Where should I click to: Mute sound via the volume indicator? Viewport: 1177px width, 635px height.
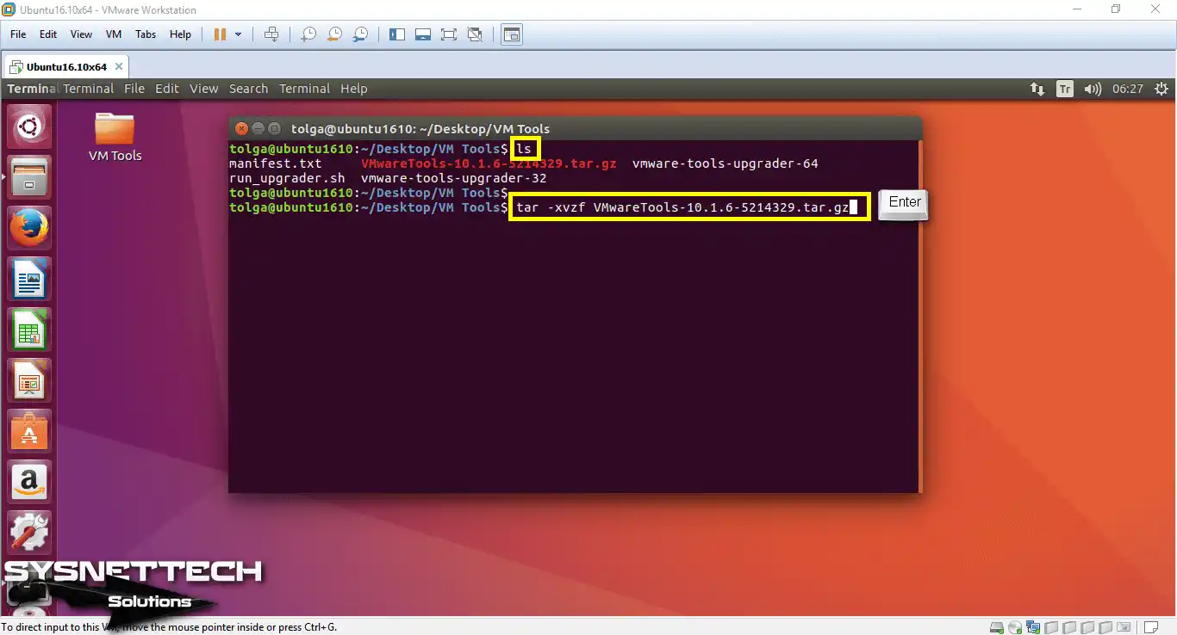coord(1093,89)
